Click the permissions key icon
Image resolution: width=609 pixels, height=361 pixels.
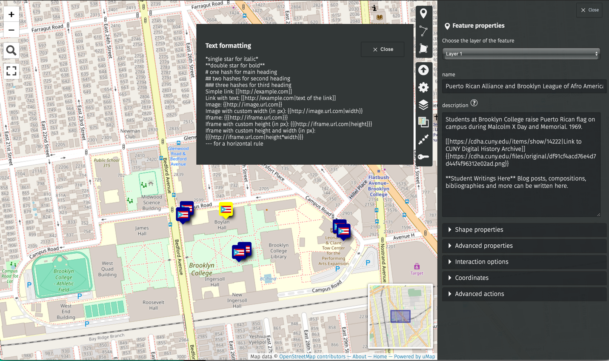click(423, 157)
